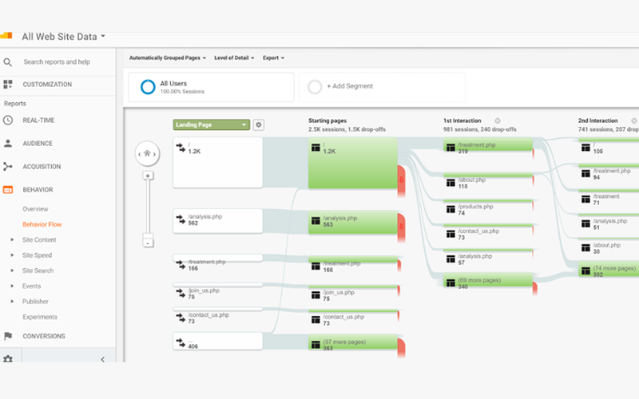Screen dimensions: 639x399
Task: Click the plus zoom-in button
Action: click(x=148, y=176)
